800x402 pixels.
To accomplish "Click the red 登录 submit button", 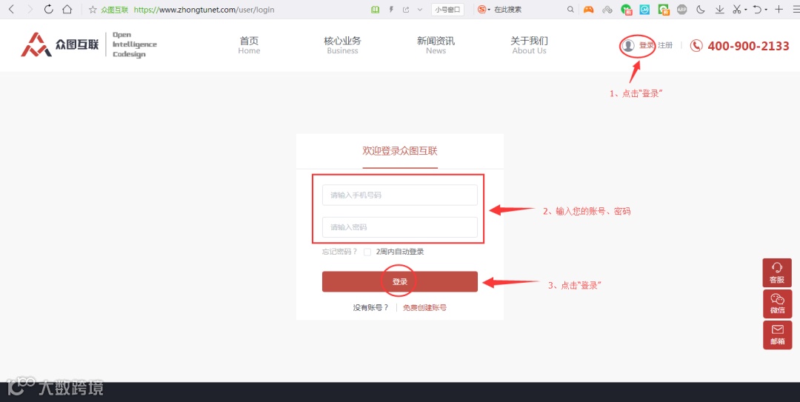I will click(x=400, y=281).
